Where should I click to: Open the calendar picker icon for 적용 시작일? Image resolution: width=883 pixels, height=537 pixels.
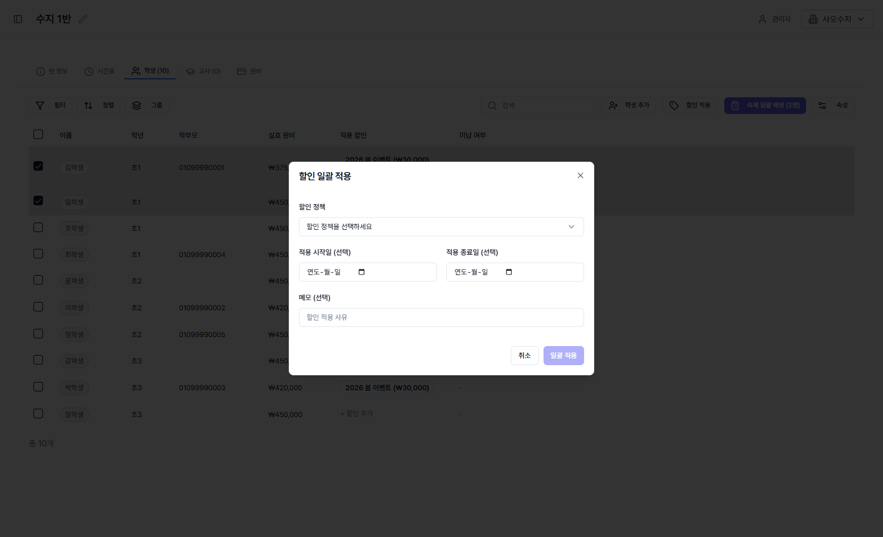pyautogui.click(x=362, y=272)
